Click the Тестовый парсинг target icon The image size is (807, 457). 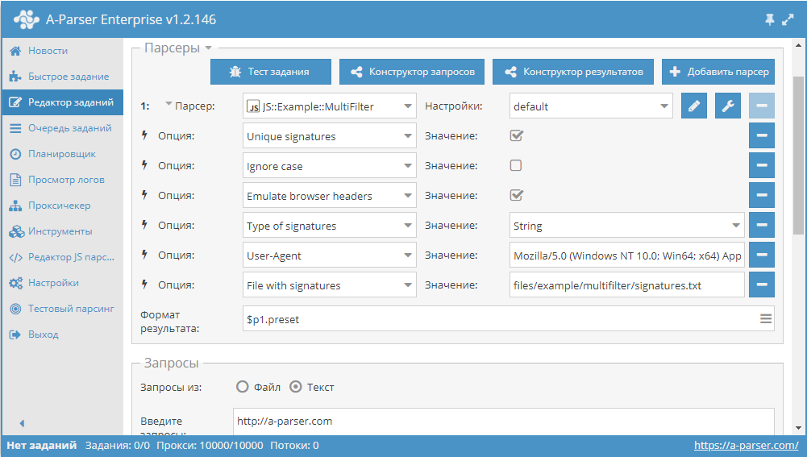16,308
